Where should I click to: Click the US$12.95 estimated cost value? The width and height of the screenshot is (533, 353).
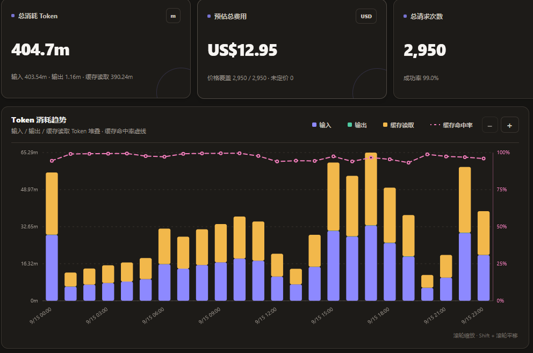(242, 50)
